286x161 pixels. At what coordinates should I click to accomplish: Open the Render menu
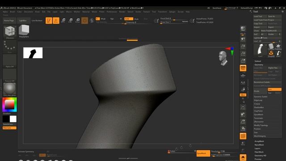(x=122, y=12)
